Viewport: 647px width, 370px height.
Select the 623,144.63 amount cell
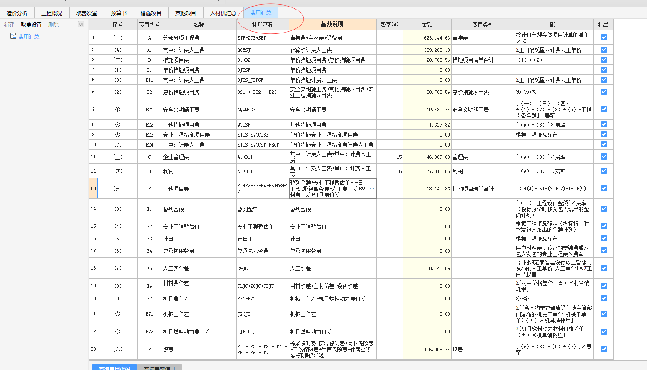click(427, 38)
